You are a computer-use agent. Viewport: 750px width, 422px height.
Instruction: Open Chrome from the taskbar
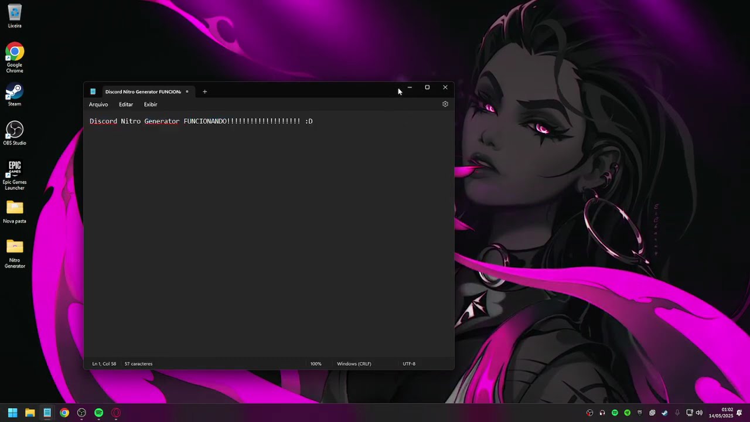[x=64, y=413]
